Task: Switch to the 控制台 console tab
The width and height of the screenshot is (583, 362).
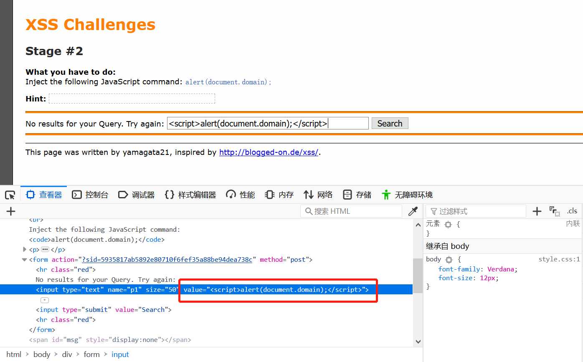Action: (x=90, y=195)
